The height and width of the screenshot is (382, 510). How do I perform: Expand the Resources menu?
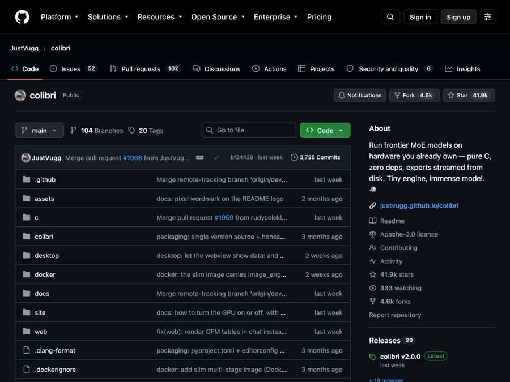[160, 17]
